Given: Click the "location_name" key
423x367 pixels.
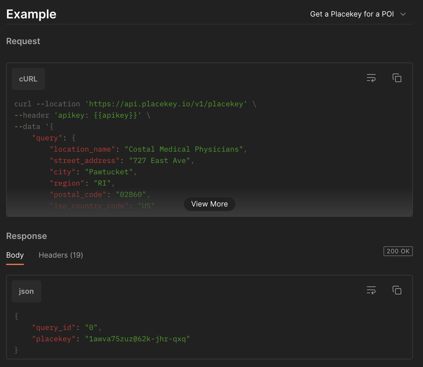Looking at the screenshot, I should point(82,149).
